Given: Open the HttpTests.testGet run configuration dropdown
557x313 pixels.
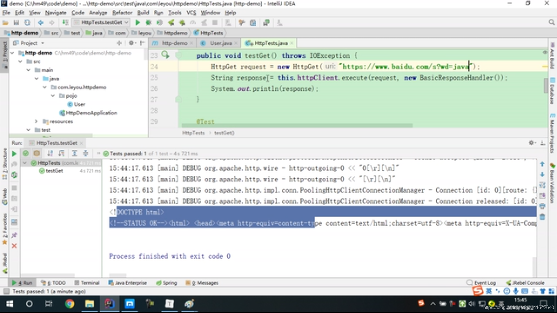Looking at the screenshot, I should tap(101, 22).
